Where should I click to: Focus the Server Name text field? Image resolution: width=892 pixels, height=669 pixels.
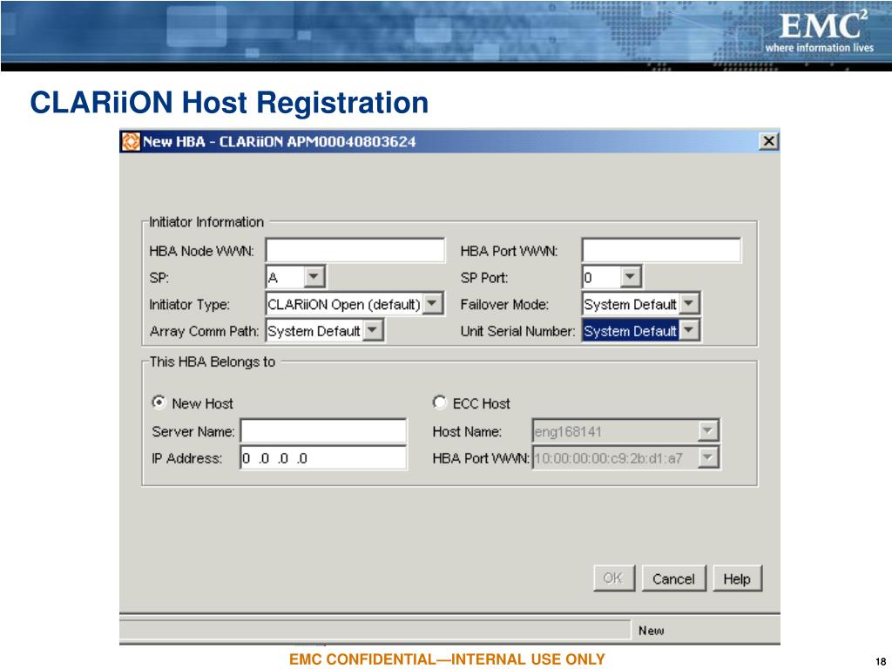click(x=323, y=431)
